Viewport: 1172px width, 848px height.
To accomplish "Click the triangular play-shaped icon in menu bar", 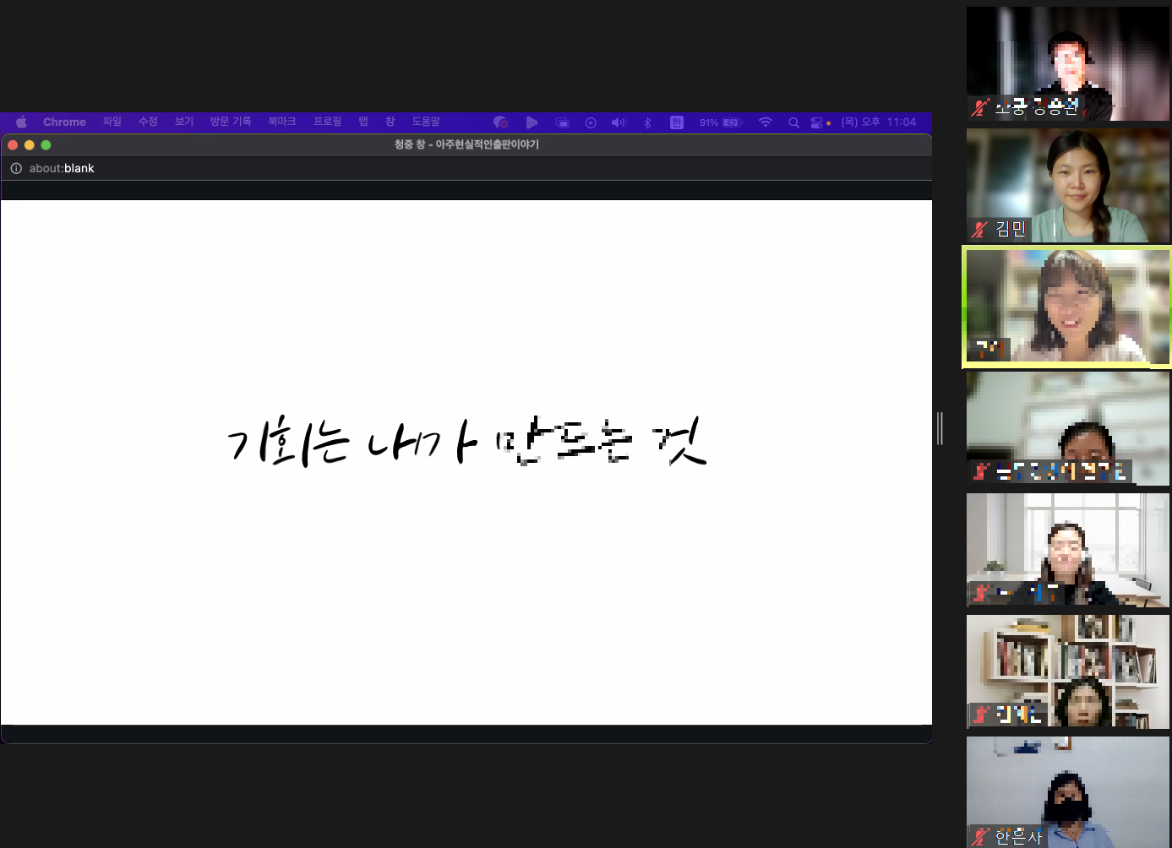I will [x=531, y=122].
